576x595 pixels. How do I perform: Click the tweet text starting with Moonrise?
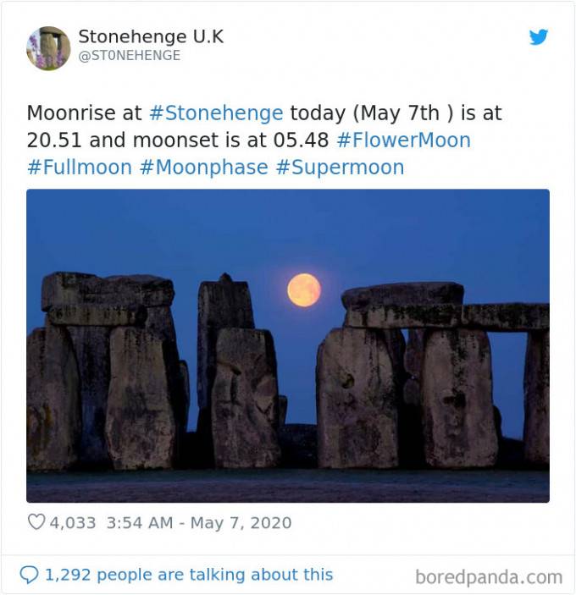point(264,140)
